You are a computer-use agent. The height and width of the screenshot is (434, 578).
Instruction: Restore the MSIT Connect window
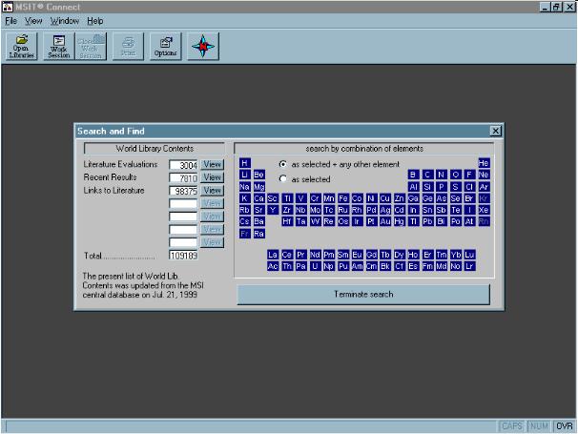click(556, 7)
